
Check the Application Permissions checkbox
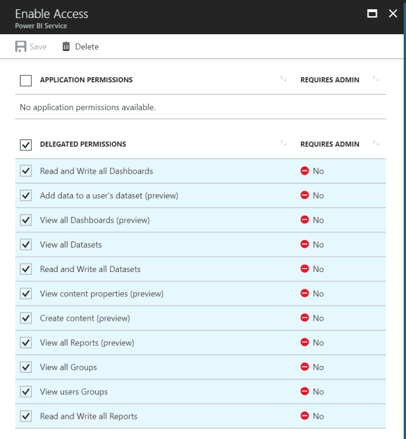(x=26, y=81)
